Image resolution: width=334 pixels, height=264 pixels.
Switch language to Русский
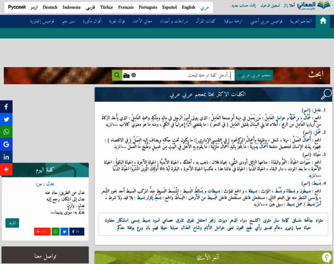[x=17, y=7]
